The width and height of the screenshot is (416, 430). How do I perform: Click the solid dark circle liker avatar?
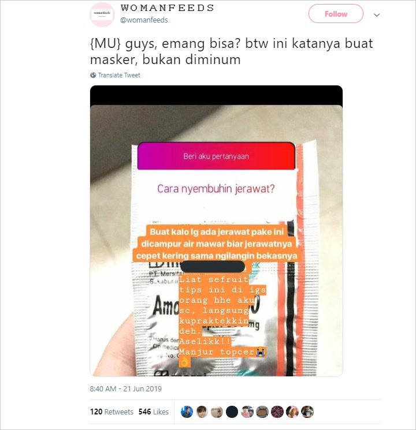coord(232,412)
